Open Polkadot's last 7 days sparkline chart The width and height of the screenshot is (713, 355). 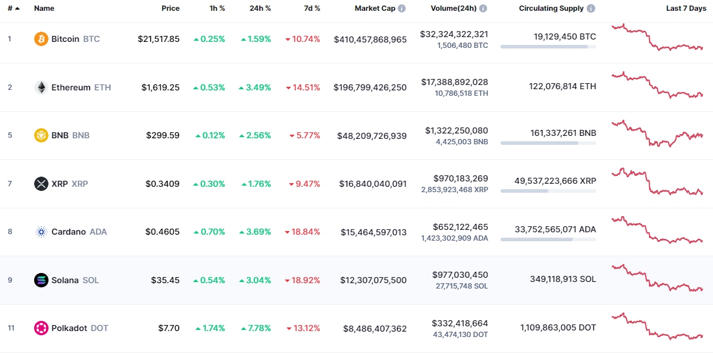click(657, 327)
